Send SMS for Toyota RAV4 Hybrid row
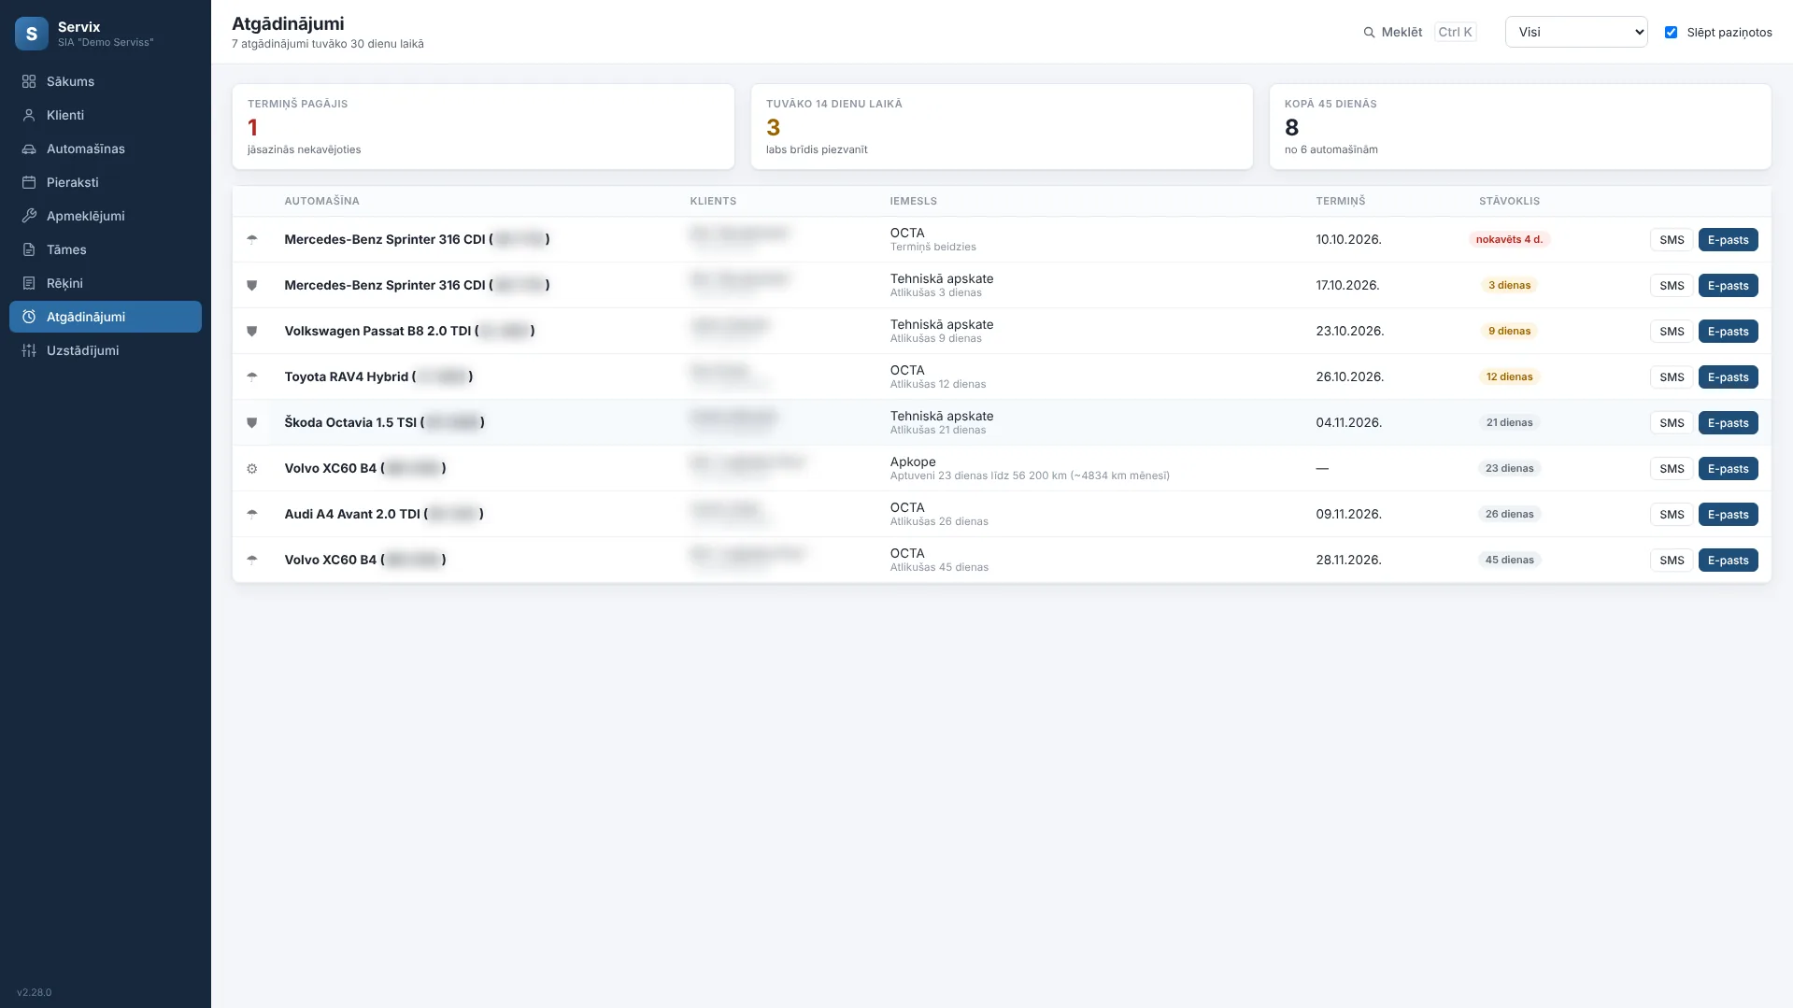The width and height of the screenshot is (1793, 1008). point(1672,377)
